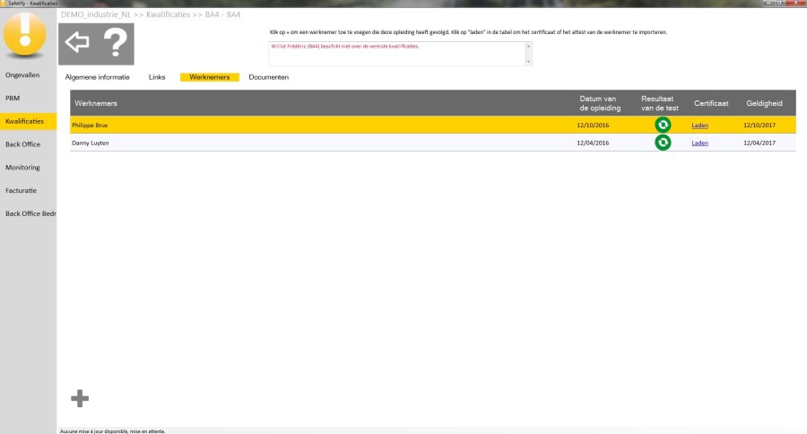Screen dimensions: 807x434
Task: Select Back Office sidebar item
Action: point(22,143)
